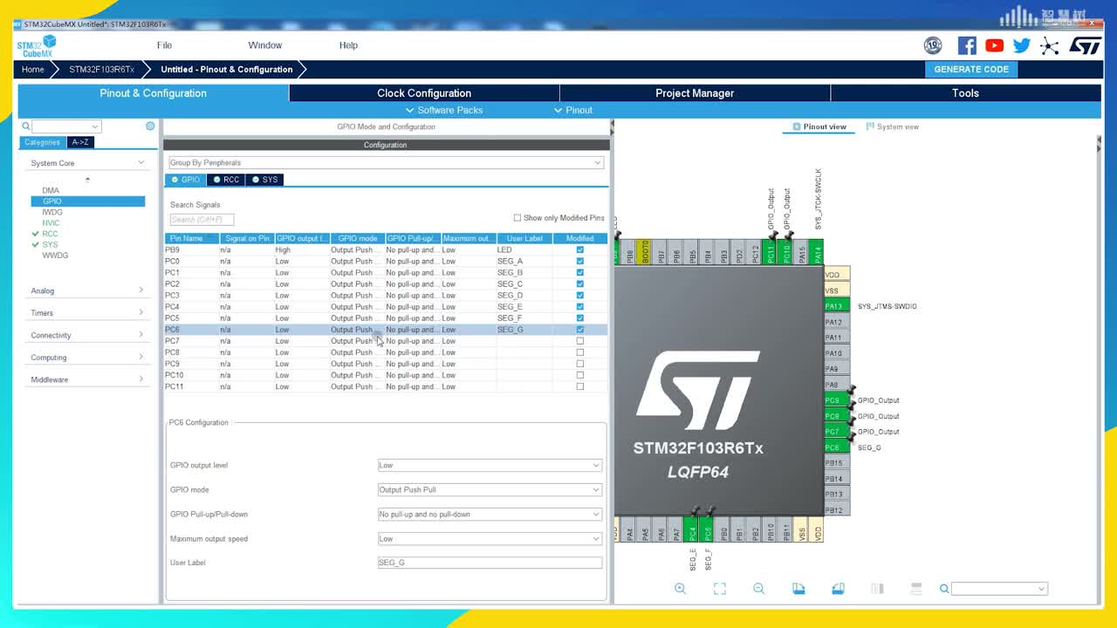Open the ST Facebook page icon

click(967, 45)
